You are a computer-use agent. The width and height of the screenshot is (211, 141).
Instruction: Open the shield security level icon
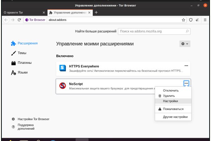point(191,20)
